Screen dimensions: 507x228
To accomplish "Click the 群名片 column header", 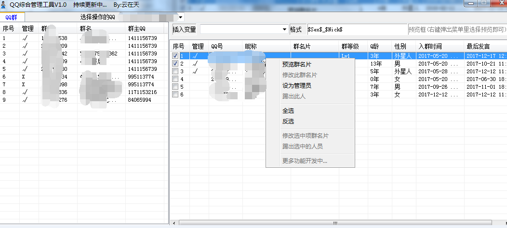I will coord(315,47).
